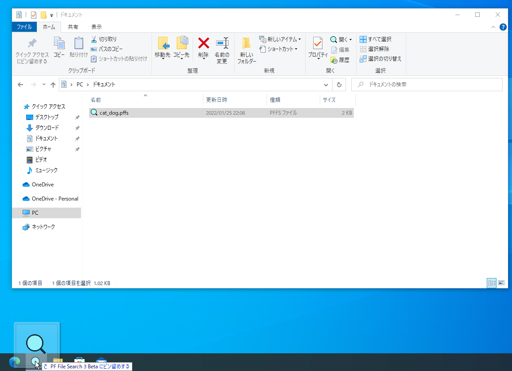Select PC in the navigation pane

click(x=47, y=213)
